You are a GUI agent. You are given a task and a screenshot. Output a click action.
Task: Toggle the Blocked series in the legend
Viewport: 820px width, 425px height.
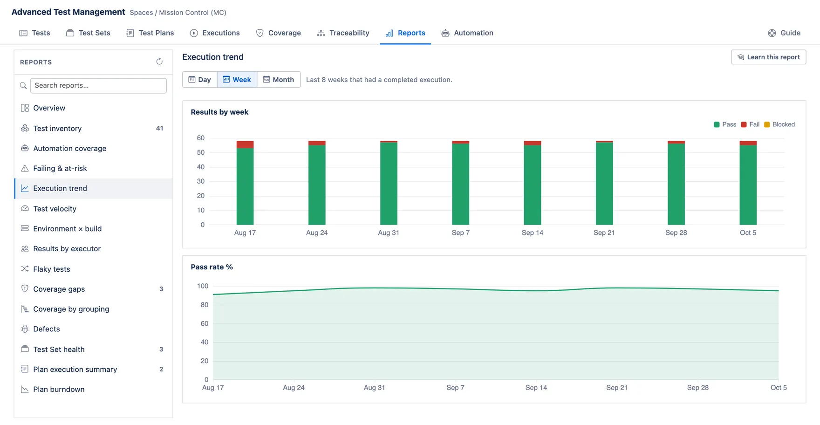pos(779,124)
